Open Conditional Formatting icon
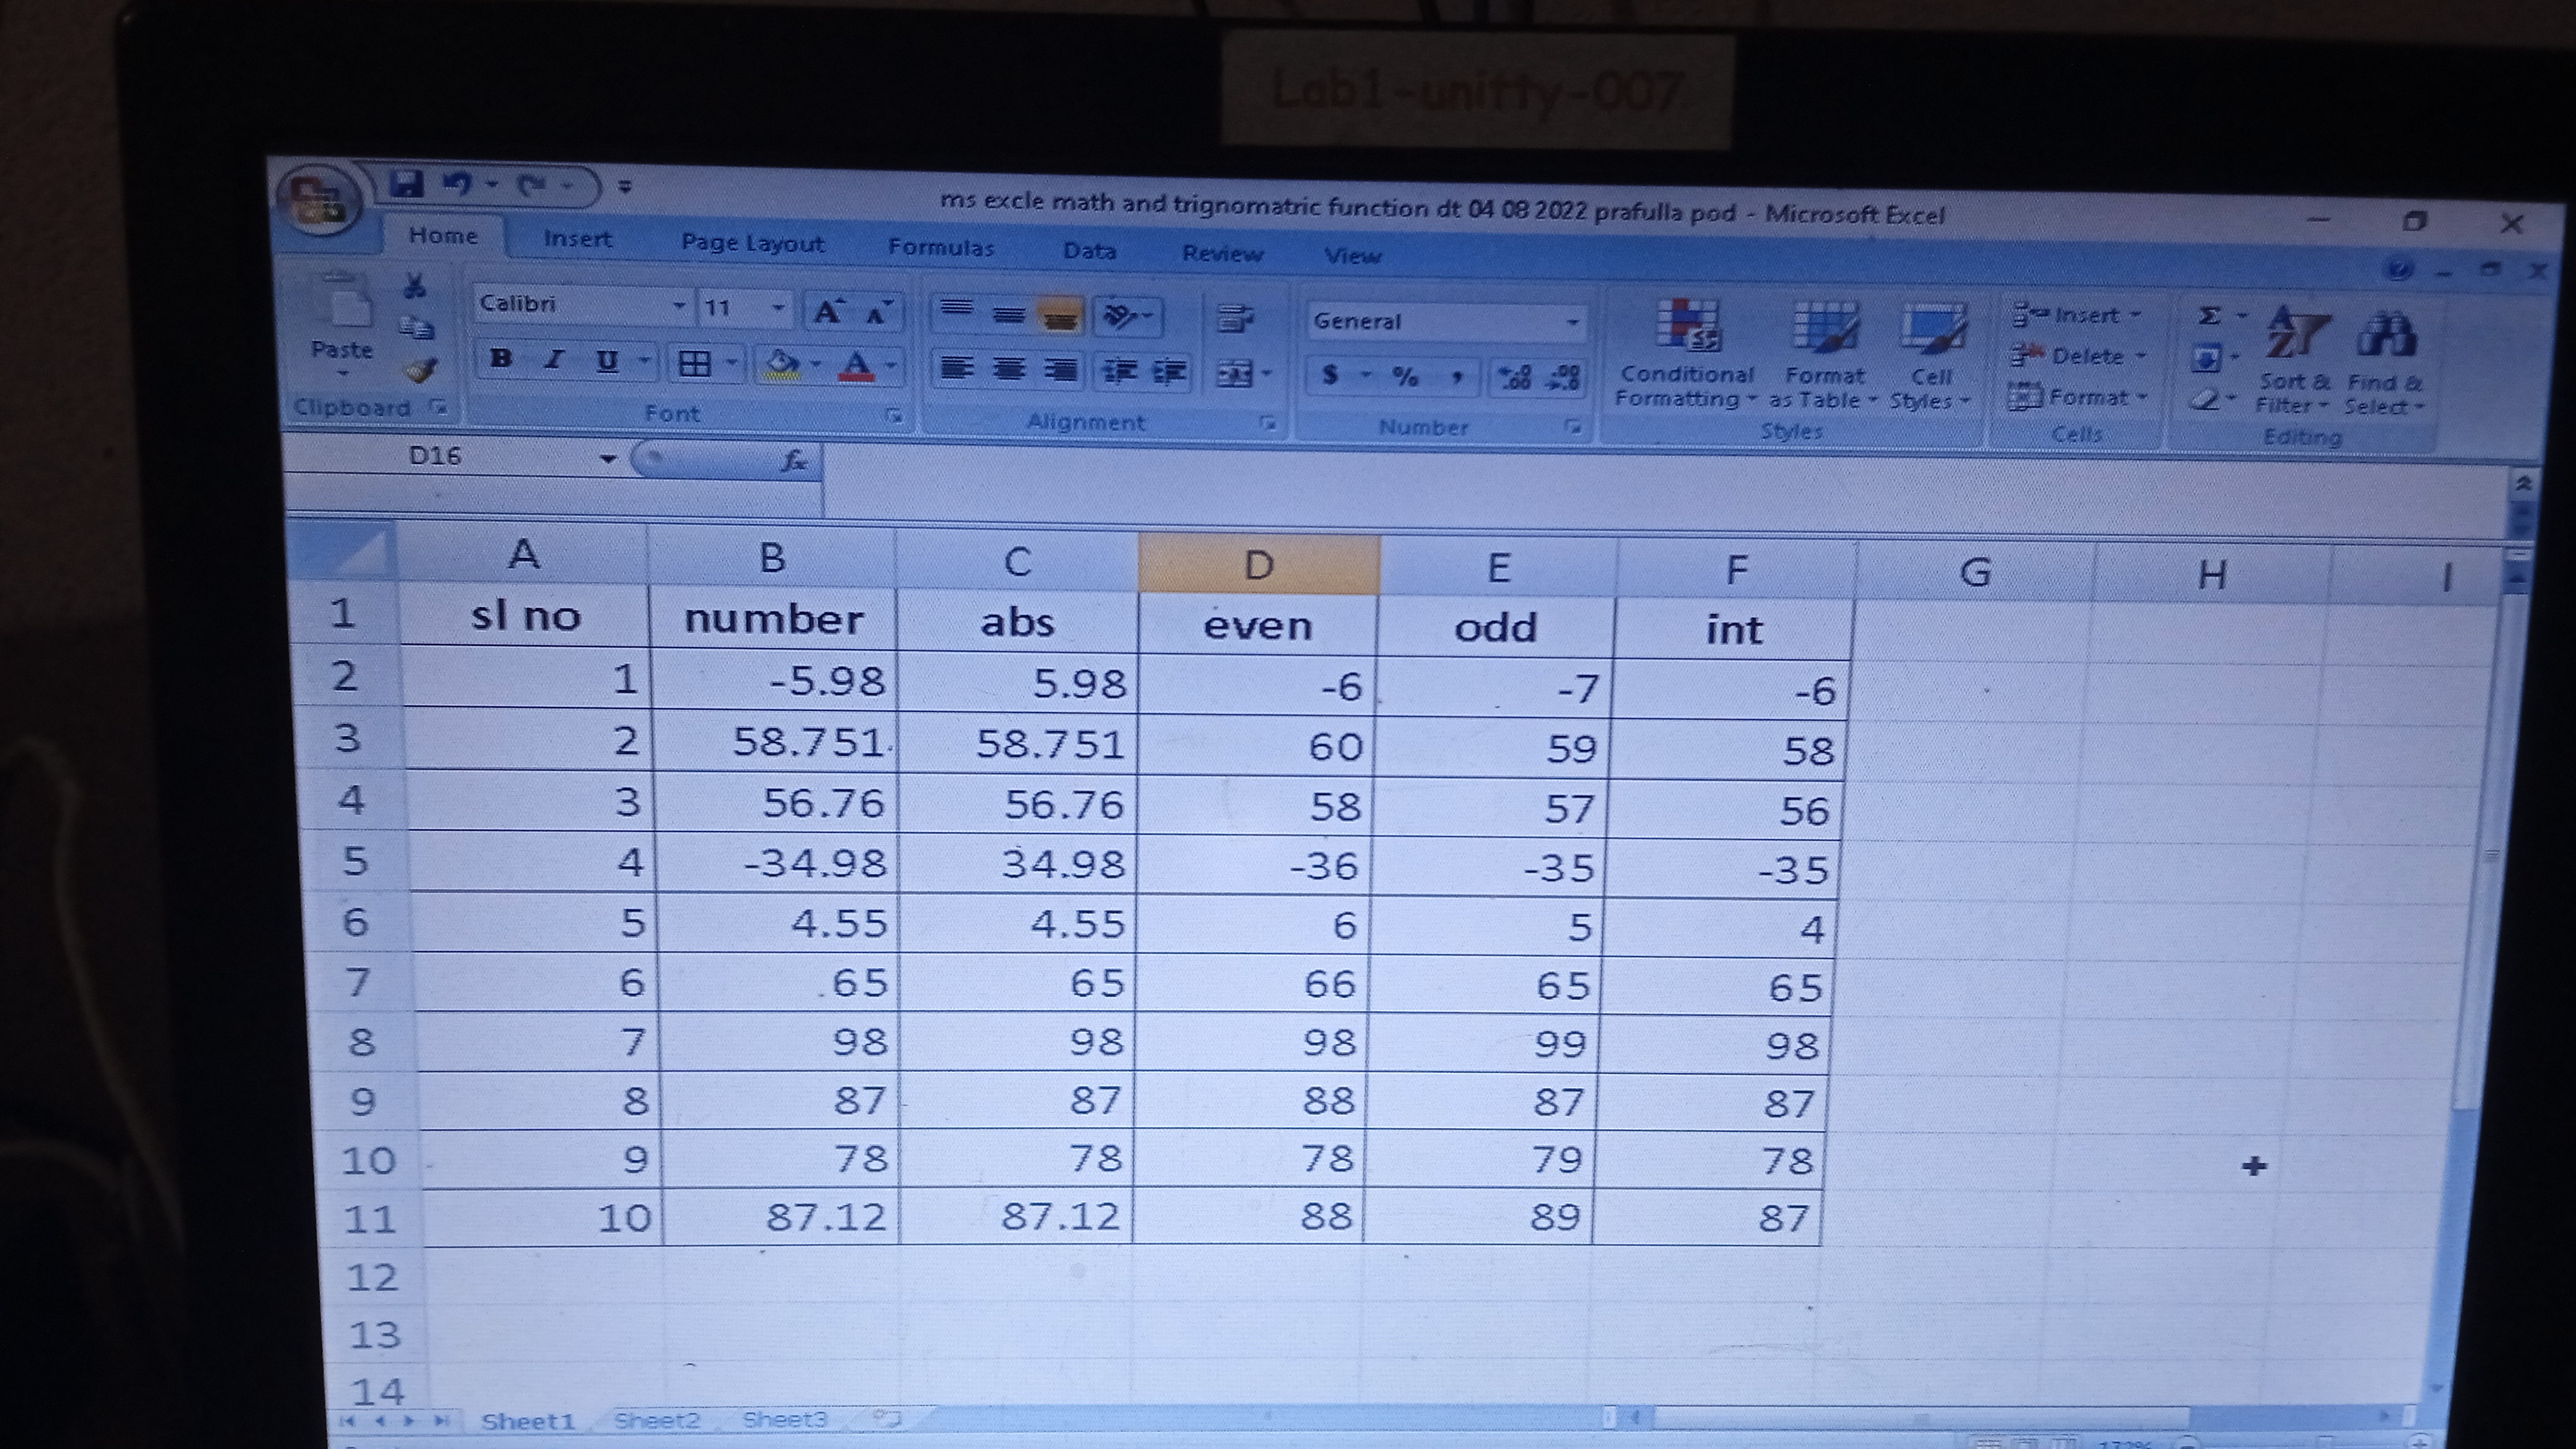The height and width of the screenshot is (1449, 2576). [x=1689, y=326]
